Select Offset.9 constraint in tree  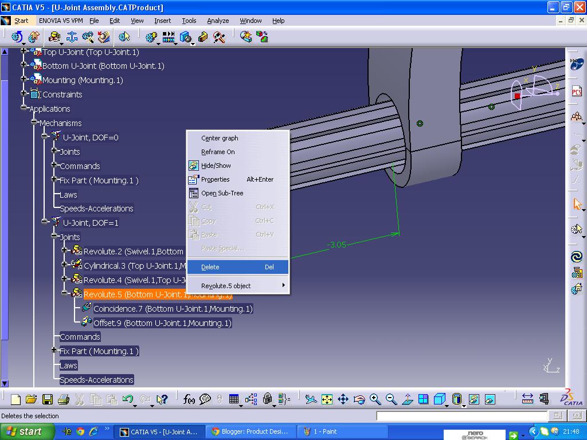pos(162,323)
